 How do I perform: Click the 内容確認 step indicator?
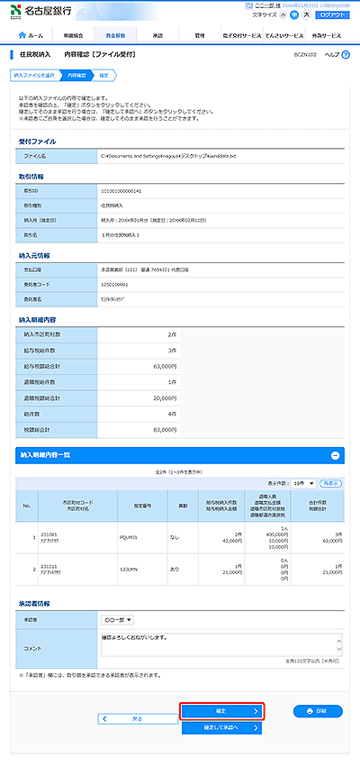(76, 76)
